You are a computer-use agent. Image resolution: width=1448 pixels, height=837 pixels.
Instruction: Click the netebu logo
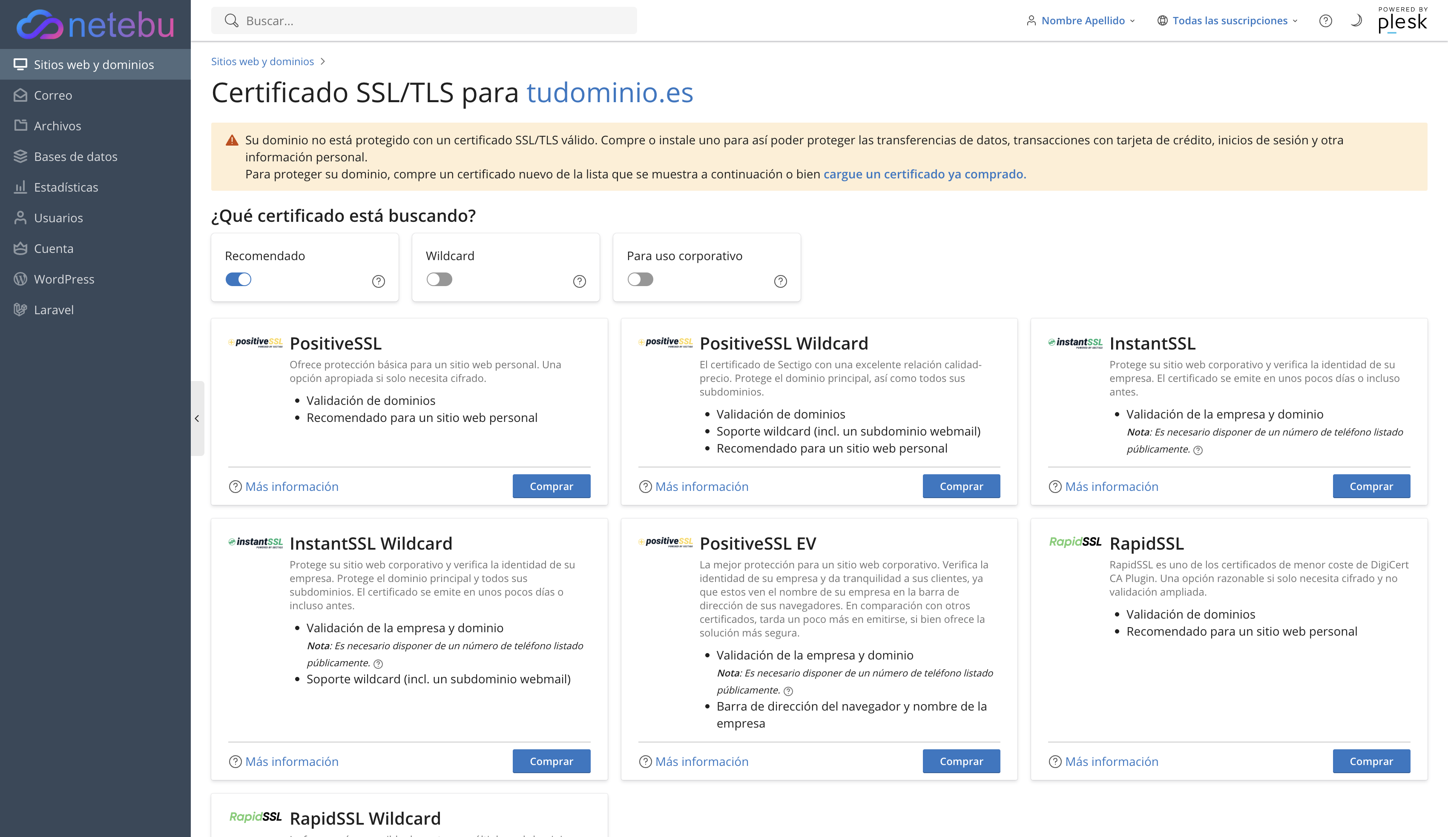coord(95,24)
